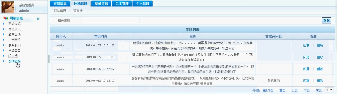Viewport: 337px width, 94px height.
Task: Click the 查询 search button
Action: pos(326,21)
